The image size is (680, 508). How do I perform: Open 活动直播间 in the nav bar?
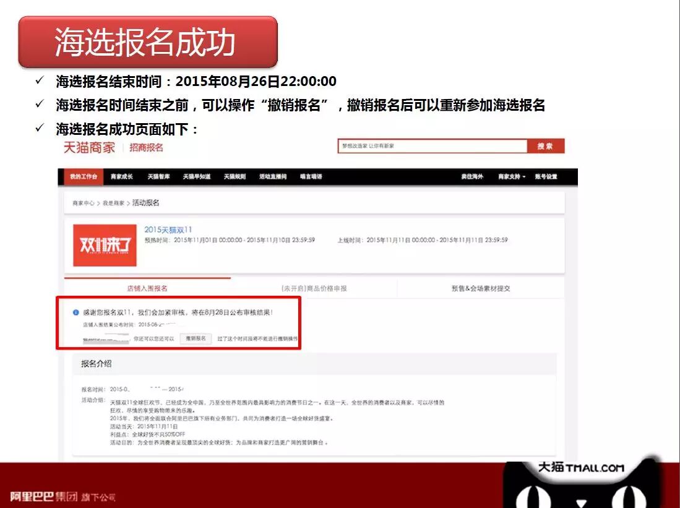(x=273, y=176)
